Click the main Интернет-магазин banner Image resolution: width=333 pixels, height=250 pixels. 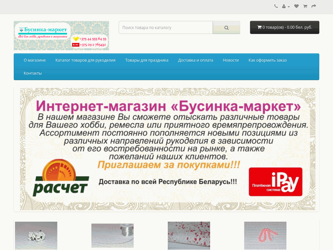point(168,149)
